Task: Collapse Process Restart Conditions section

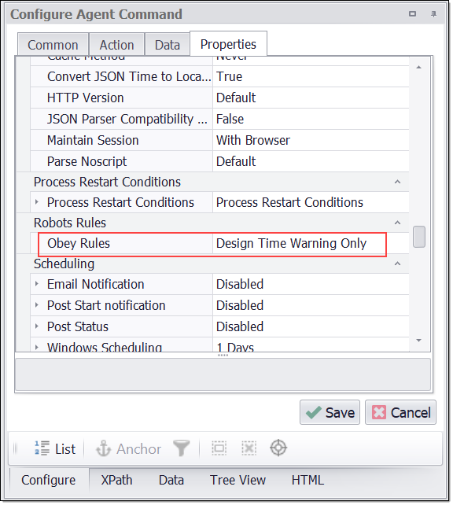Action: tap(398, 182)
